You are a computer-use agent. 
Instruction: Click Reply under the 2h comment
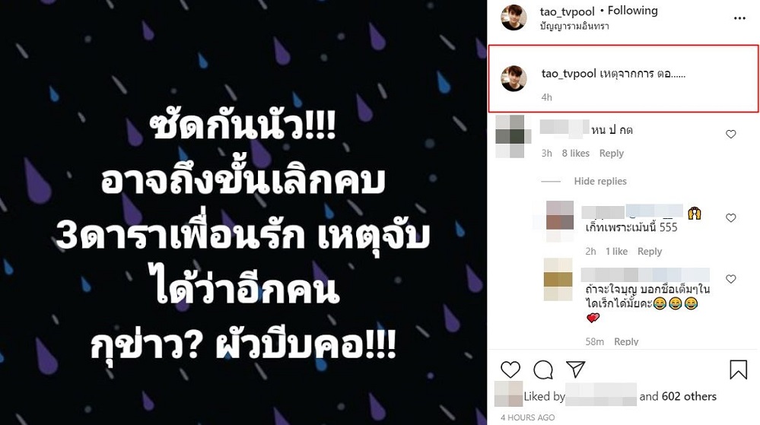(650, 251)
